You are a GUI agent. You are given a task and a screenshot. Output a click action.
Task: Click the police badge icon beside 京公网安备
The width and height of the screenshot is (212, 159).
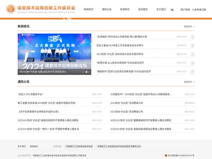166,155
